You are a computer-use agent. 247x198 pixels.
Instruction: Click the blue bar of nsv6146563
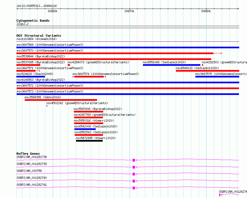point(128,82)
